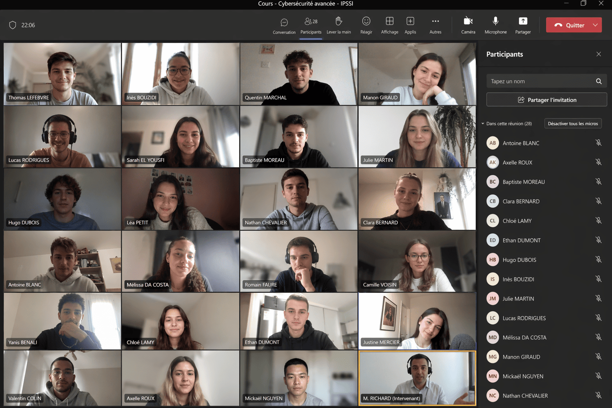Open the Autres more options menu

click(x=435, y=22)
